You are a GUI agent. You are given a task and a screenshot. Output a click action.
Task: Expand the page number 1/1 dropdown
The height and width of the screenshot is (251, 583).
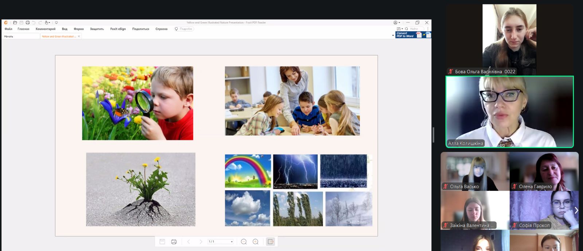click(x=232, y=242)
